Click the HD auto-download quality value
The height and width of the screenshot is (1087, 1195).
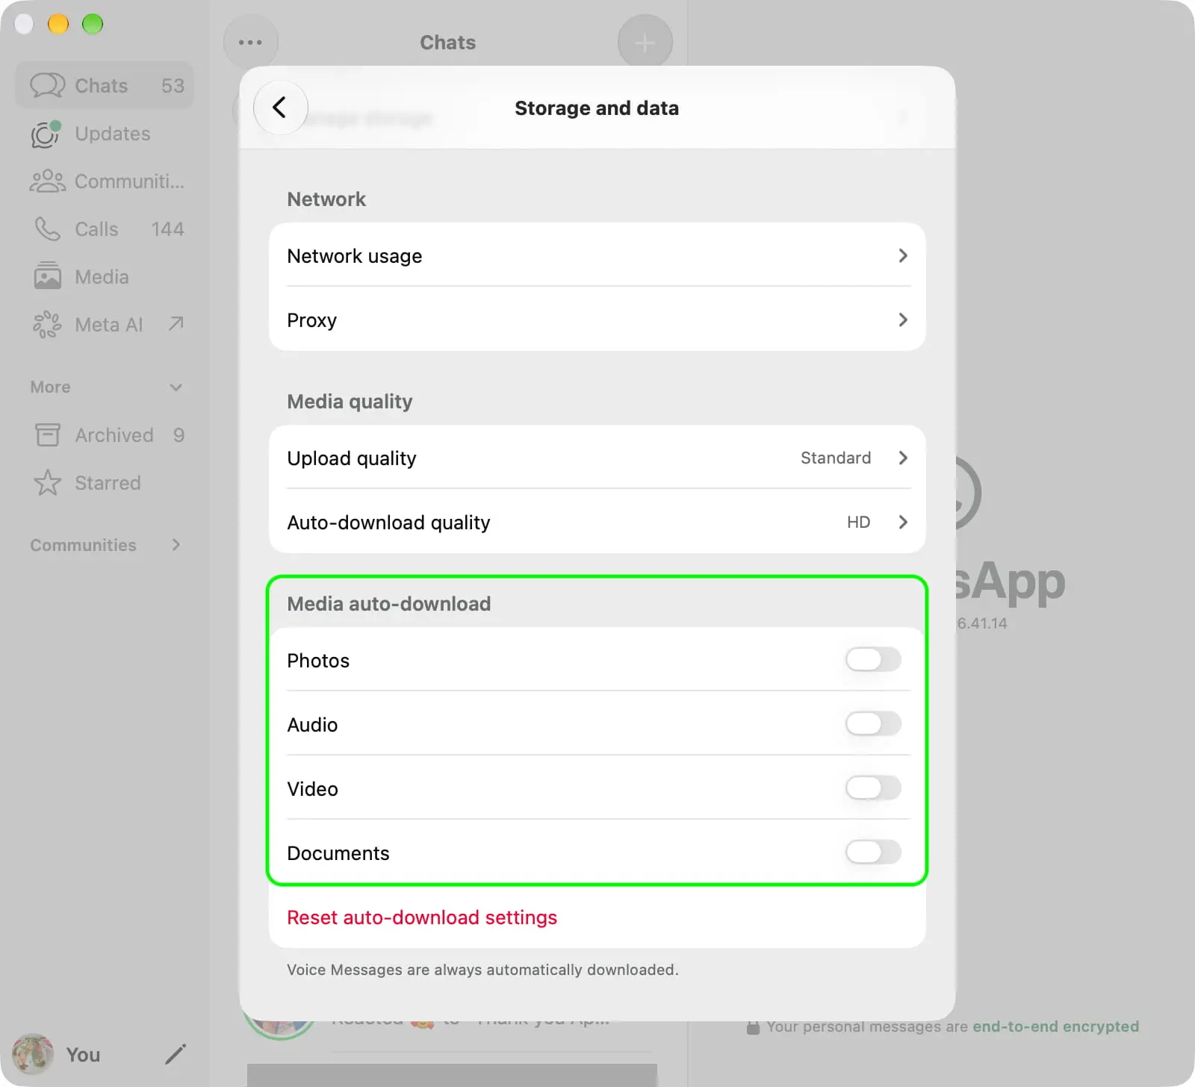[859, 522]
